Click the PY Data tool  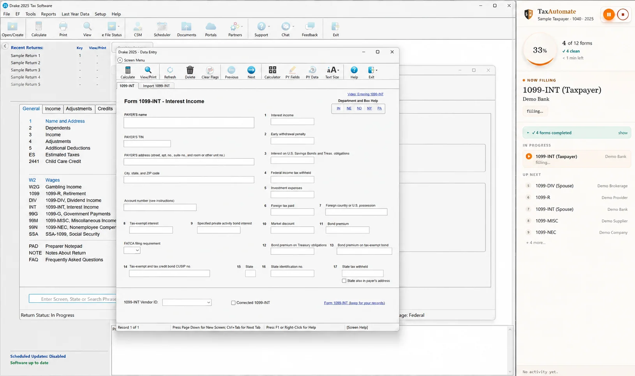312,72
